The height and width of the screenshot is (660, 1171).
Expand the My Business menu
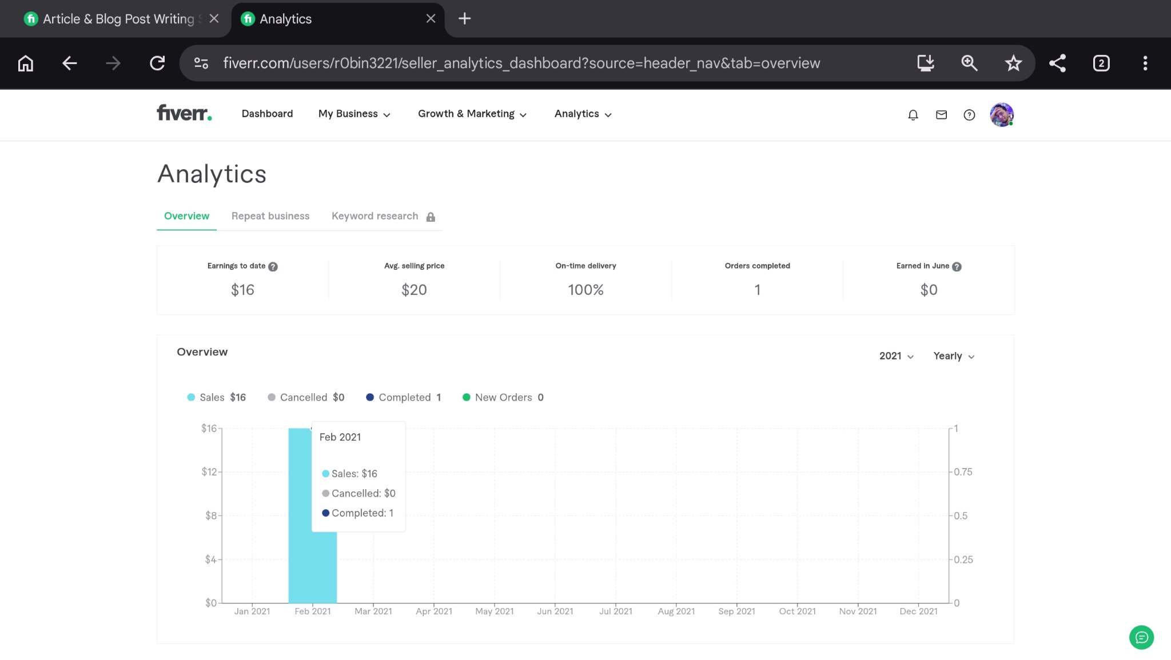point(355,114)
